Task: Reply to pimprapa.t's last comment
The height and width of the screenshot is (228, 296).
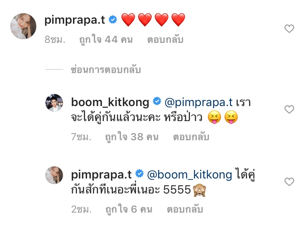Action: [x=185, y=209]
